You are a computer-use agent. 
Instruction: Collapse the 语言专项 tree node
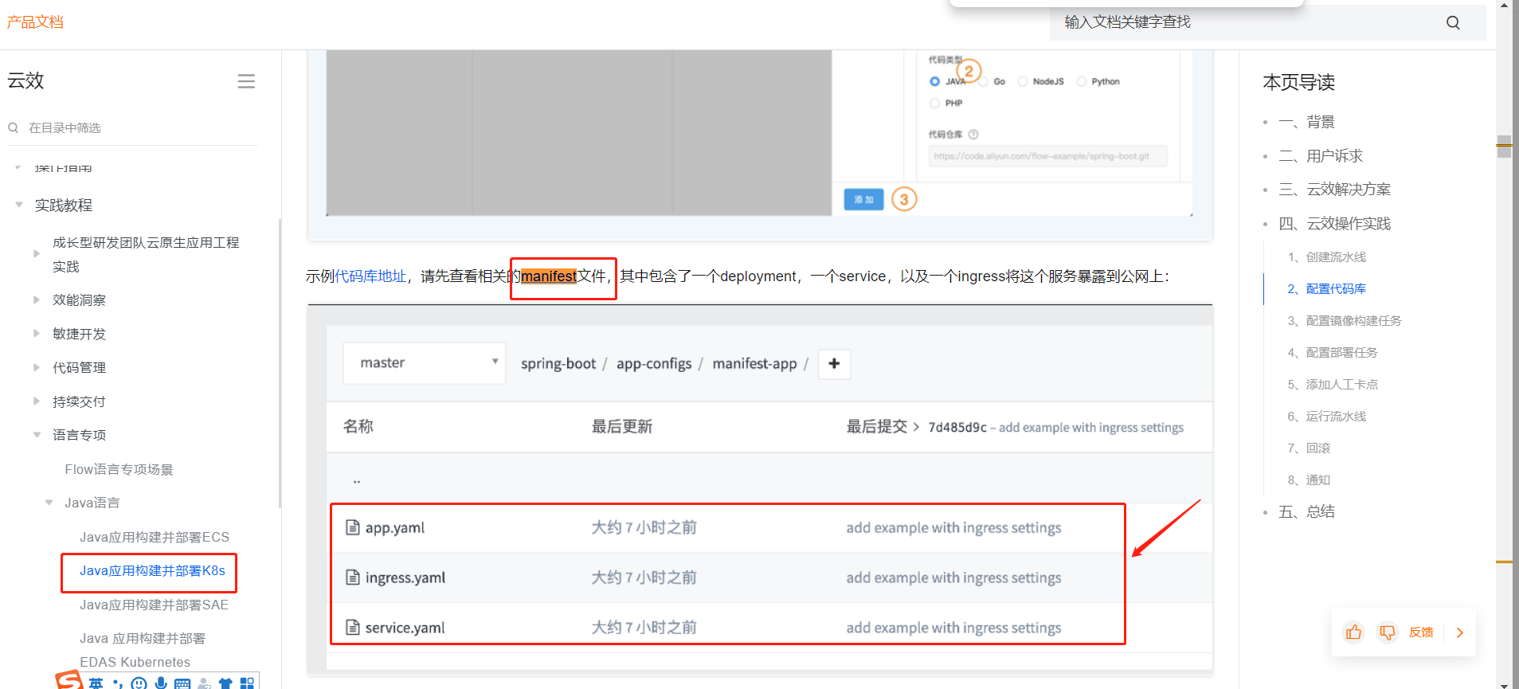[37, 434]
